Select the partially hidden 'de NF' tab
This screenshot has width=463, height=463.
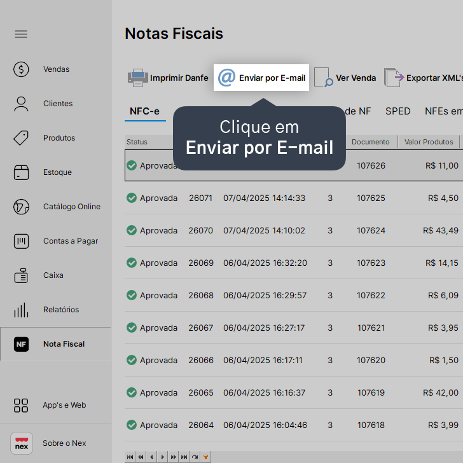click(358, 111)
